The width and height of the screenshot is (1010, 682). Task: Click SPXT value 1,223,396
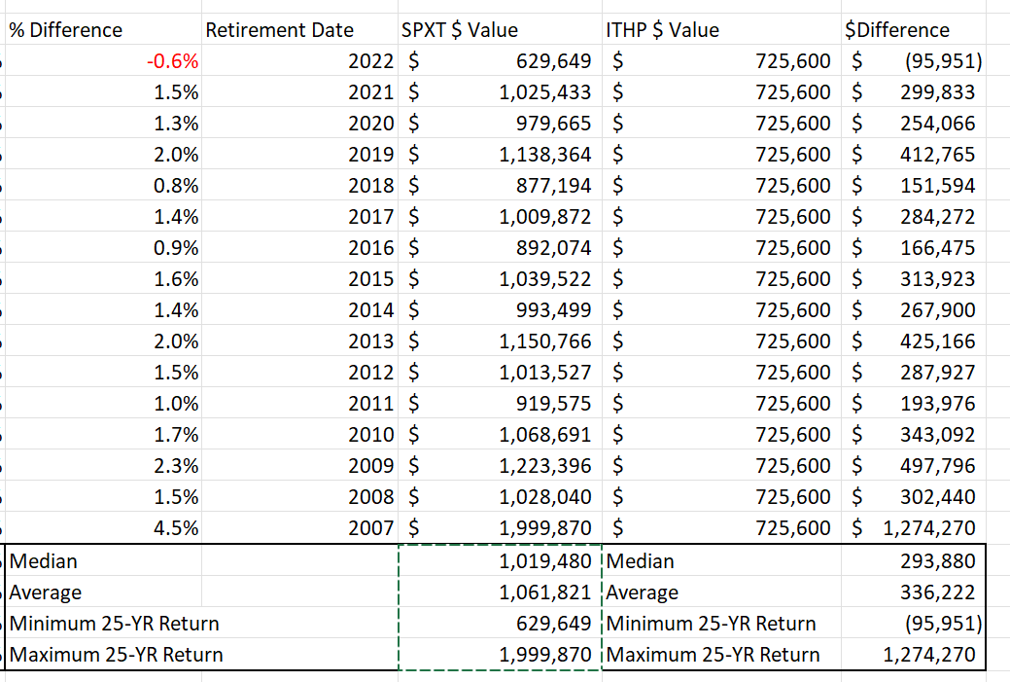pos(500,465)
